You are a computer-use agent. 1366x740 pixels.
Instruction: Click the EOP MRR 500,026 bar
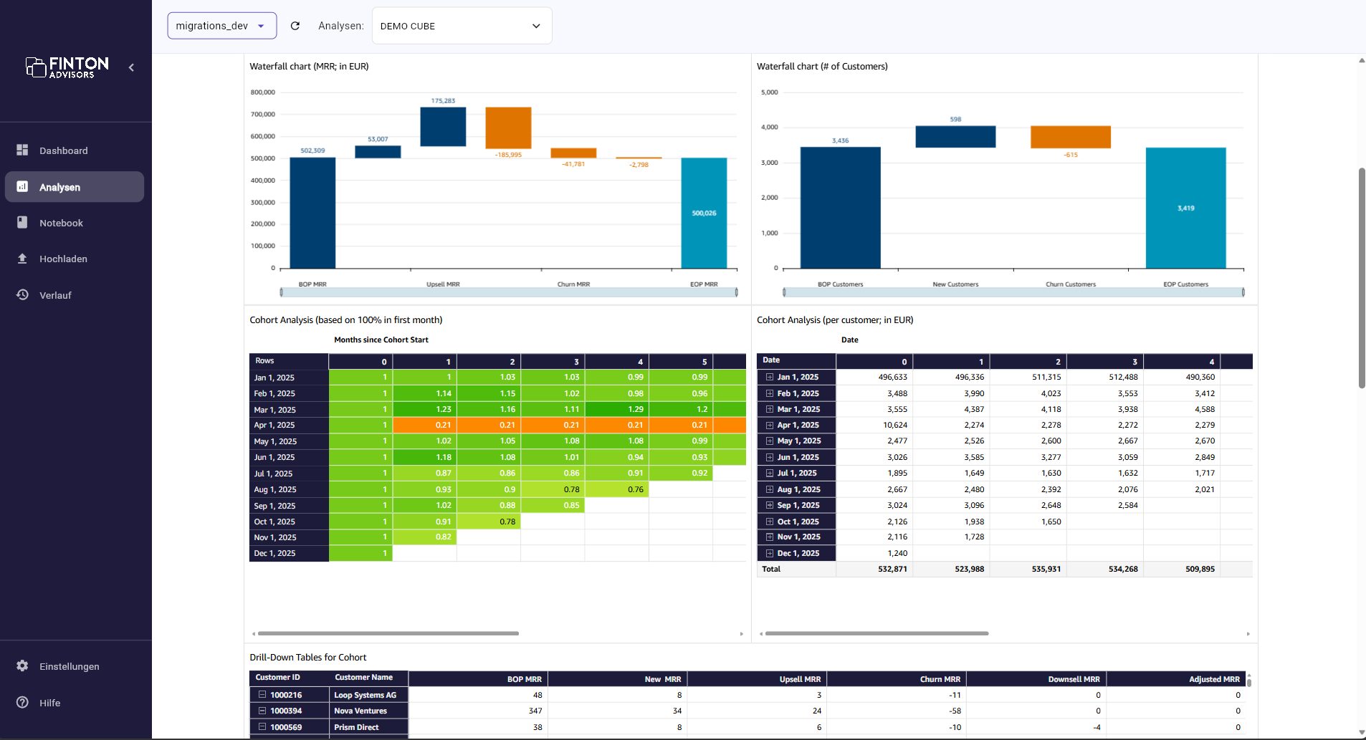click(x=704, y=213)
